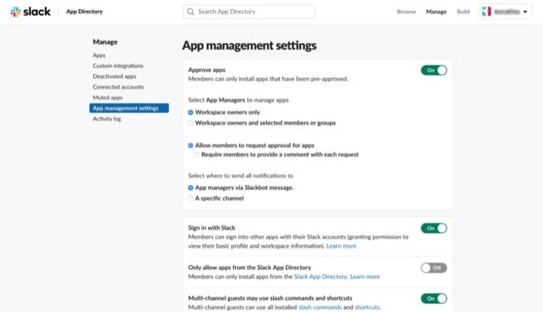This screenshot has width=543, height=312.
Task: Click the search magnifier icon
Action: tap(191, 12)
